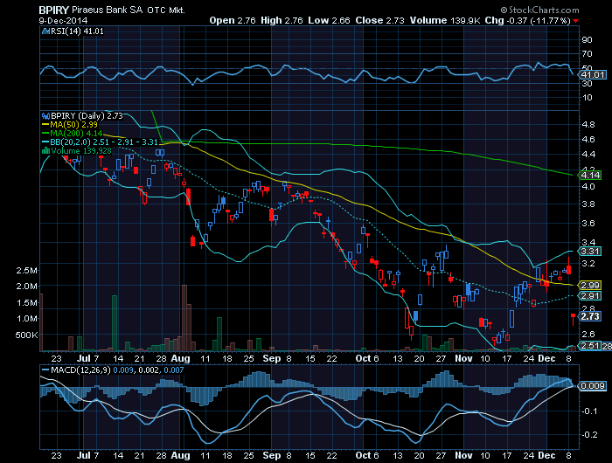Screen dimensions: 612x463
Task: Click the 'Open 2.76' quote value
Action: [x=233, y=21]
